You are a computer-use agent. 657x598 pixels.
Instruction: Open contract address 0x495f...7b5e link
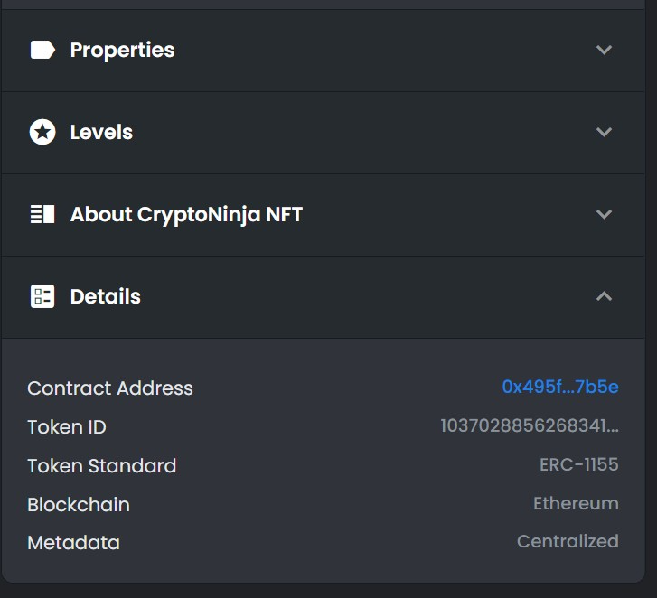pos(560,387)
